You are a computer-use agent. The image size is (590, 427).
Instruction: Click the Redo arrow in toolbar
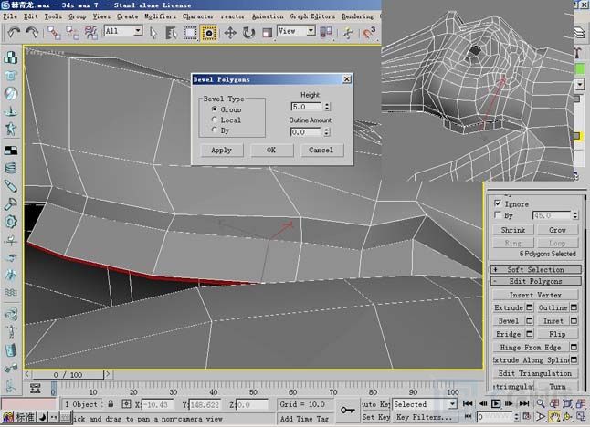coord(32,33)
